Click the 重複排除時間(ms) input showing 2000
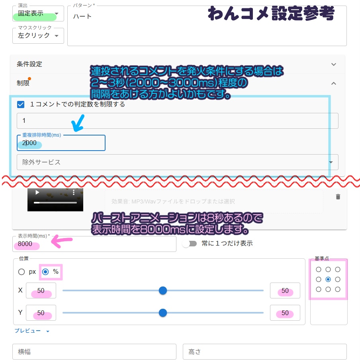The image size is (360, 364). click(61, 143)
